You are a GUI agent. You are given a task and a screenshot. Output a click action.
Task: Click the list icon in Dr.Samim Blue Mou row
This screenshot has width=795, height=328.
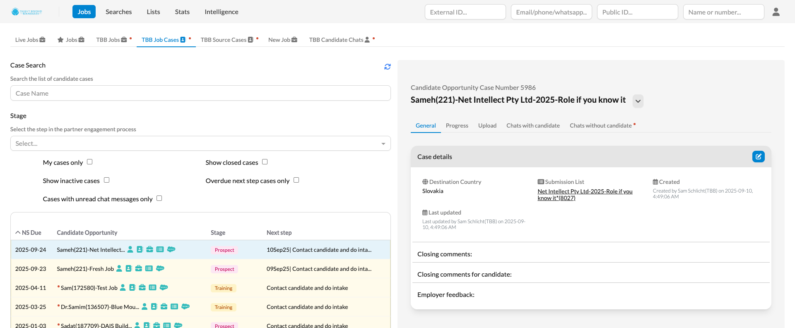[x=174, y=306]
